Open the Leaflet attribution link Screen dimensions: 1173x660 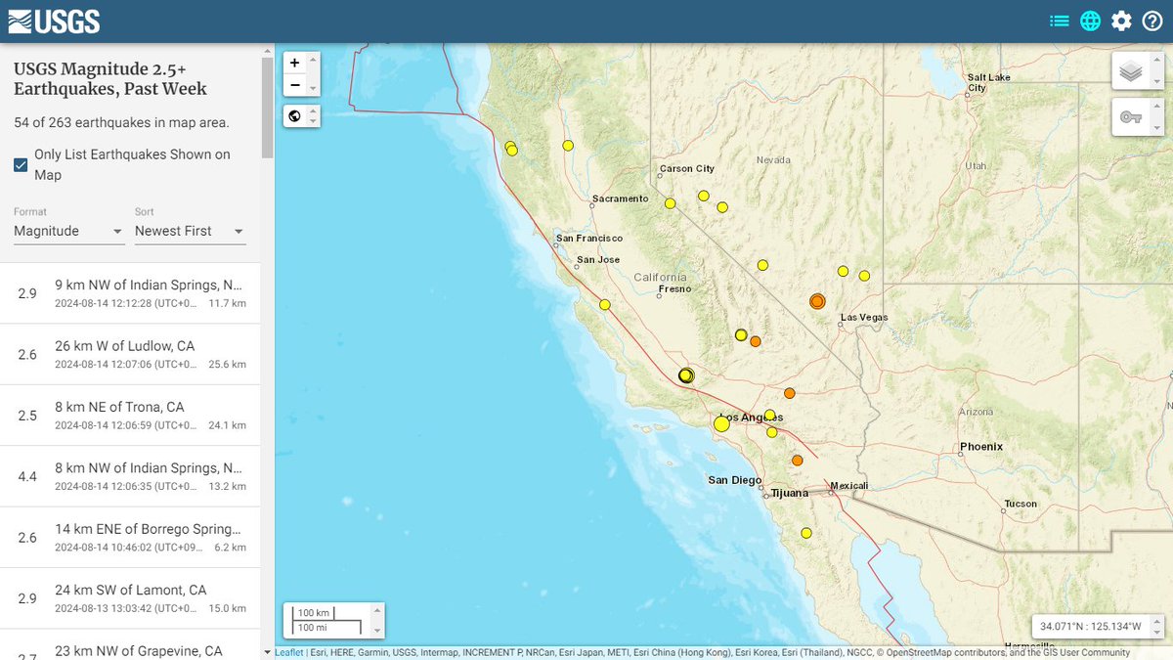click(288, 652)
